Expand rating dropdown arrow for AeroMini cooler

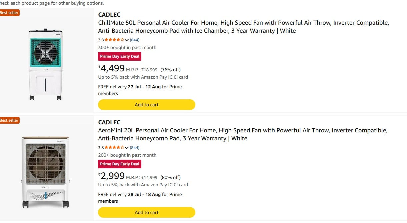pos(127,148)
